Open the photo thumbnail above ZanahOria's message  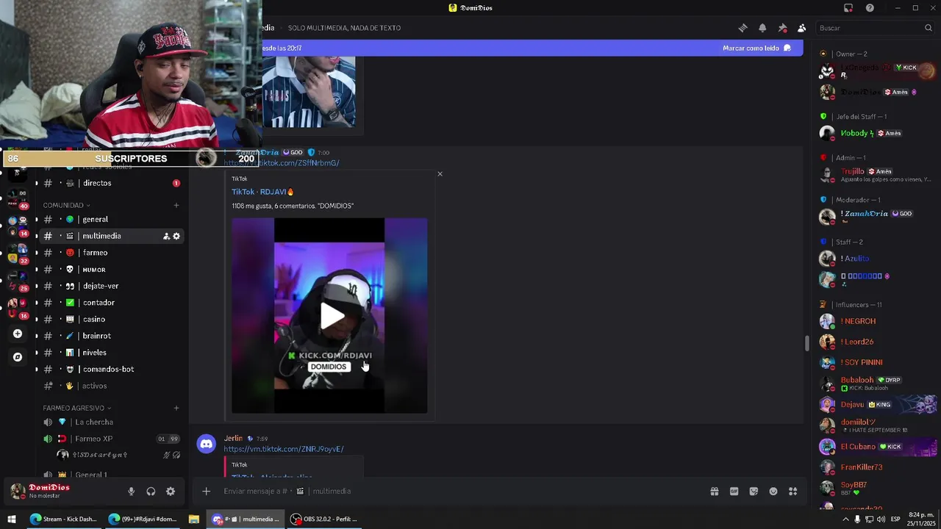[x=310, y=93]
